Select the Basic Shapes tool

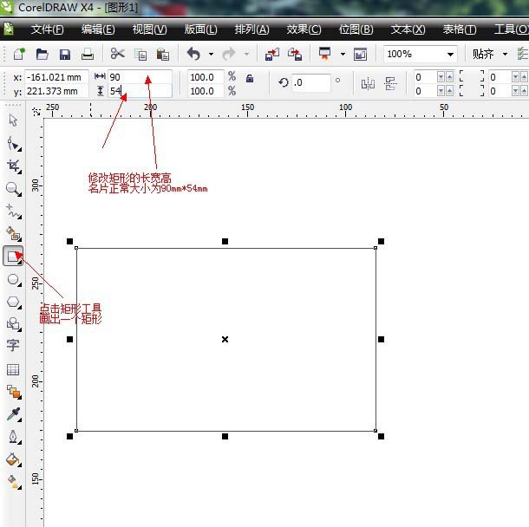pyautogui.click(x=14, y=324)
